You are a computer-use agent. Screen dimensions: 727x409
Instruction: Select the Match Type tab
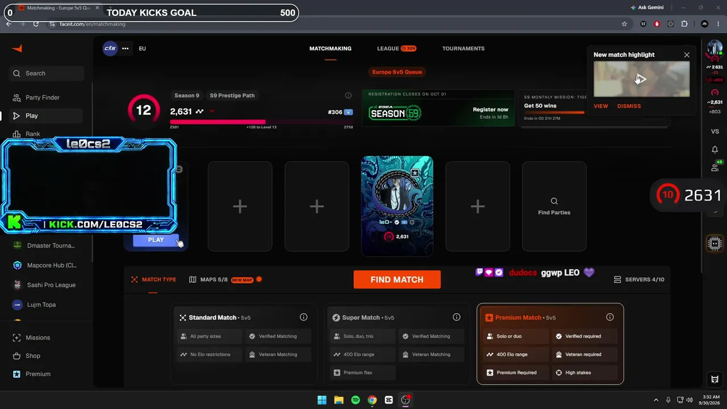[x=153, y=279]
